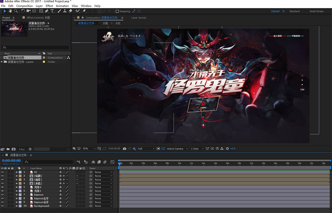
Task: Toggle Mask and Shape Path Visibility
Action: 104,149
